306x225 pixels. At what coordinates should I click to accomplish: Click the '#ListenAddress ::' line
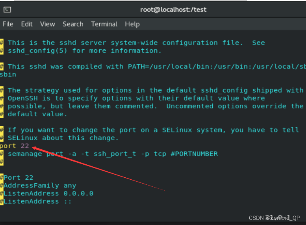(x=36, y=201)
